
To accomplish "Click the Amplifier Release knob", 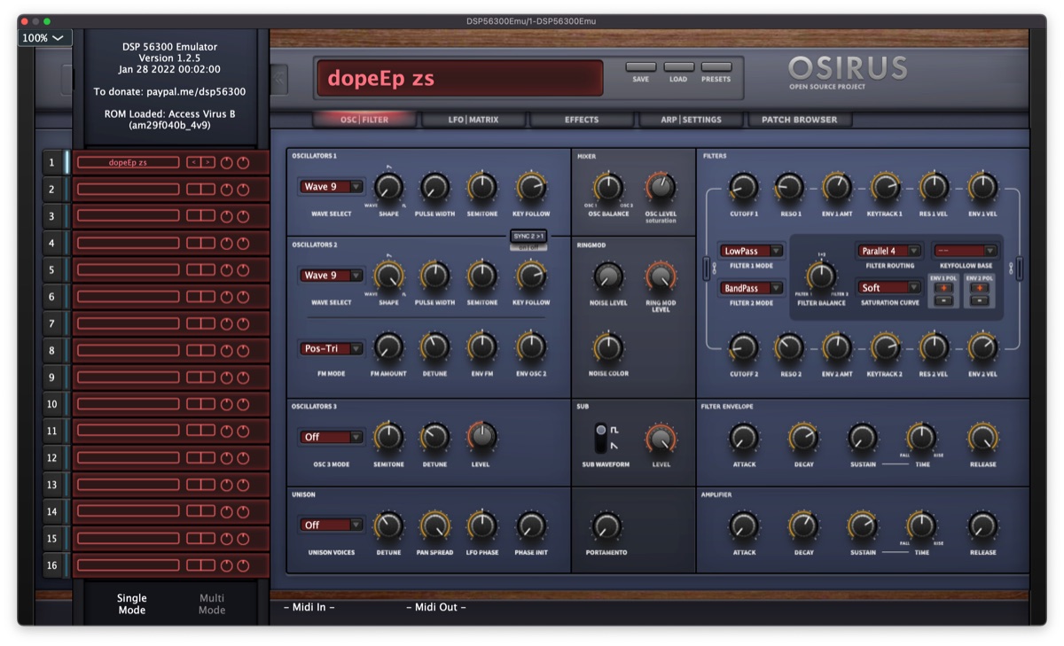I will pos(982,525).
